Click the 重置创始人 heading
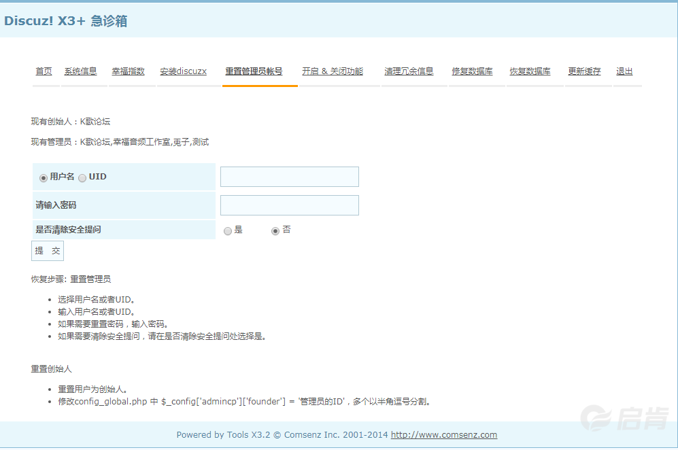 tap(51, 368)
